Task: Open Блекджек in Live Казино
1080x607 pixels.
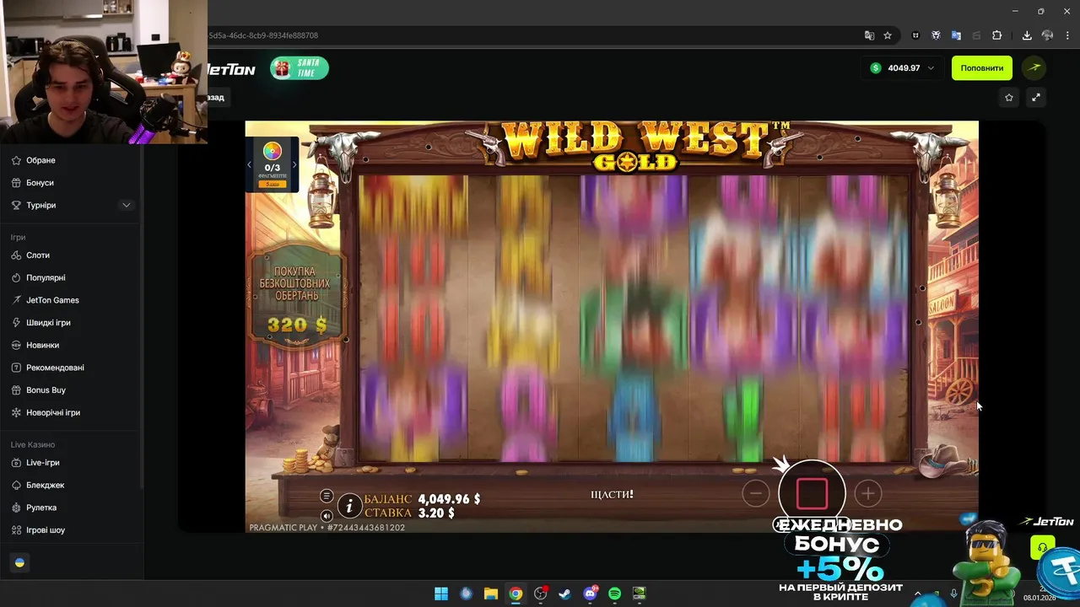Action: 71,486
